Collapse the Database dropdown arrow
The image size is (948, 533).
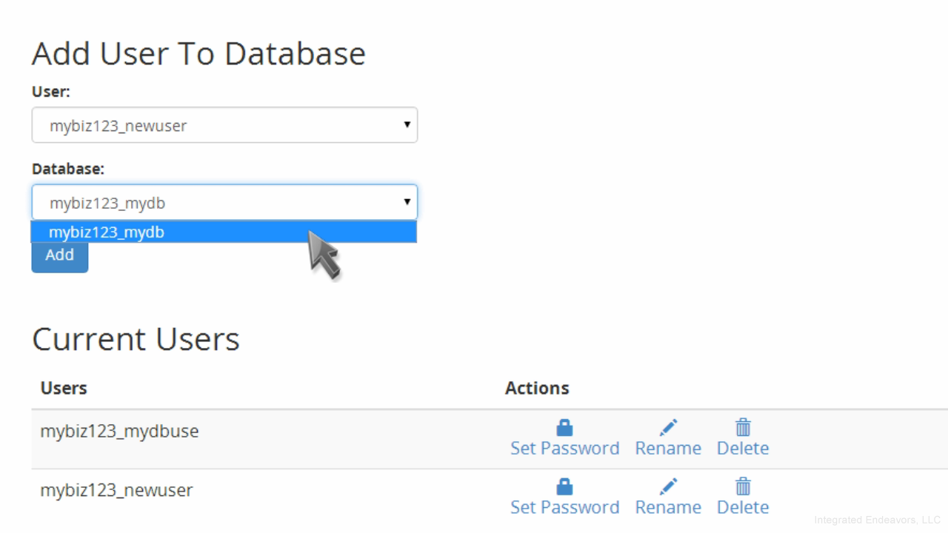tap(407, 201)
